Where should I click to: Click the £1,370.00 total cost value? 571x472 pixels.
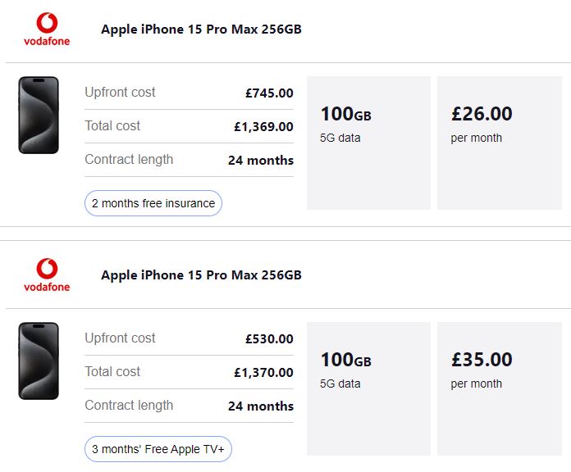(263, 372)
